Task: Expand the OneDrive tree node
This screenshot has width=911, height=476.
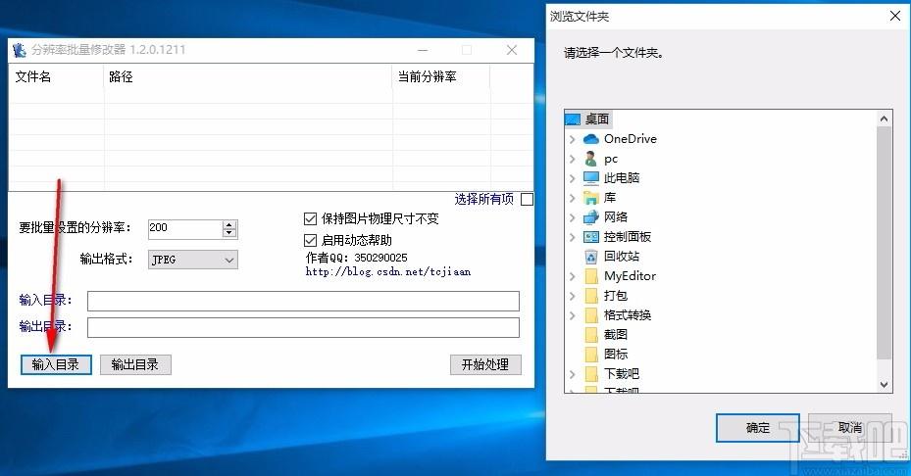Action: pyautogui.click(x=573, y=139)
